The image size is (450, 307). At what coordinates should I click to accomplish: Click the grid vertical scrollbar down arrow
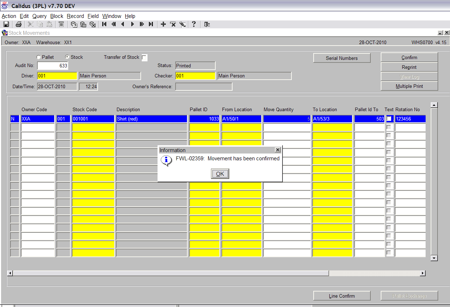(434, 258)
